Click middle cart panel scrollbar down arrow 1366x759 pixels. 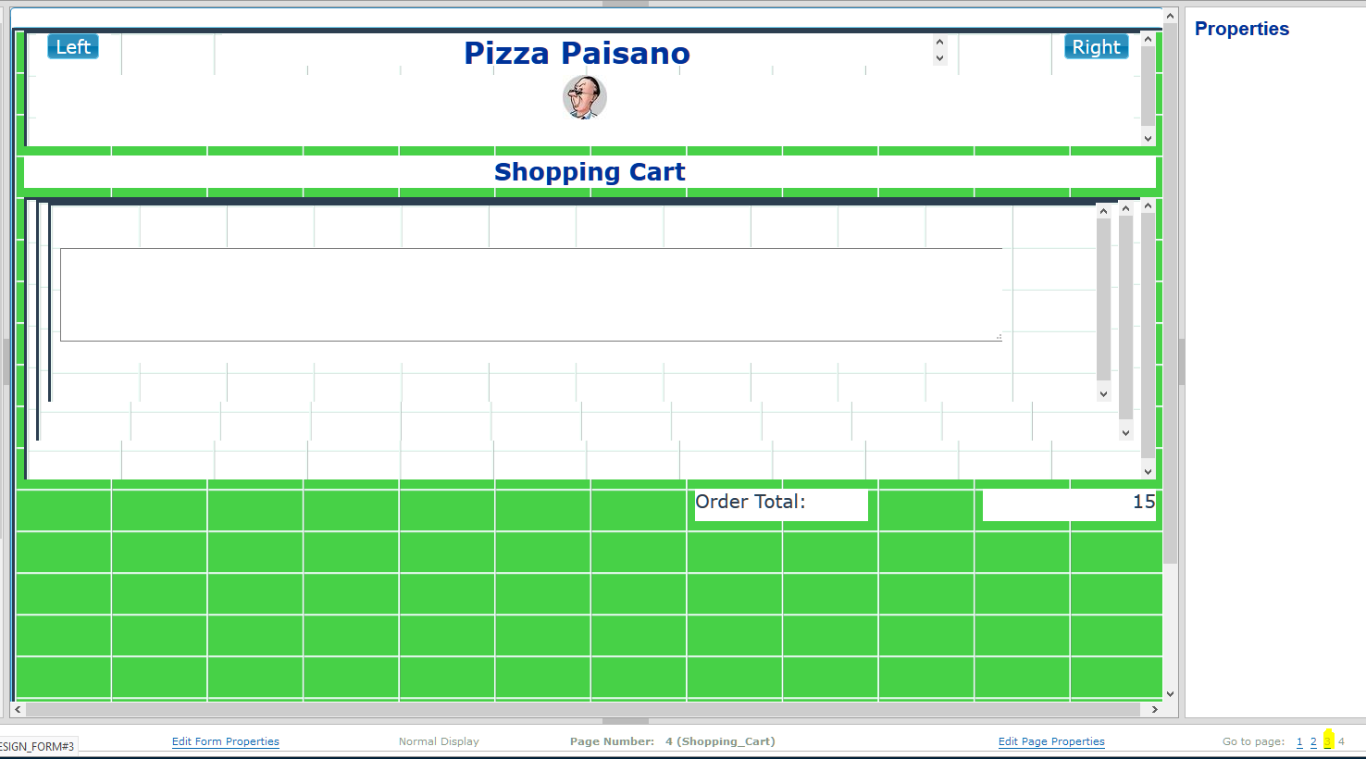1125,432
